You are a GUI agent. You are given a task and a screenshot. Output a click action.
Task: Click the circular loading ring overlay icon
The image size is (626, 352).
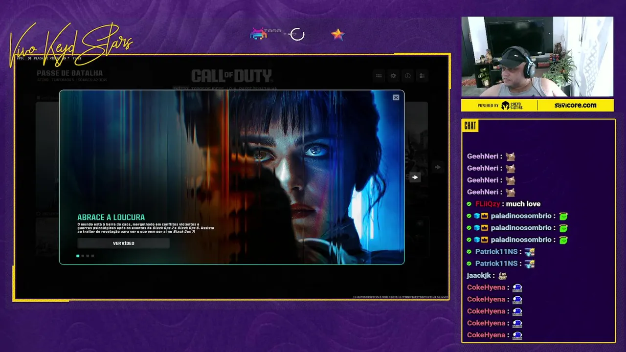tap(297, 34)
